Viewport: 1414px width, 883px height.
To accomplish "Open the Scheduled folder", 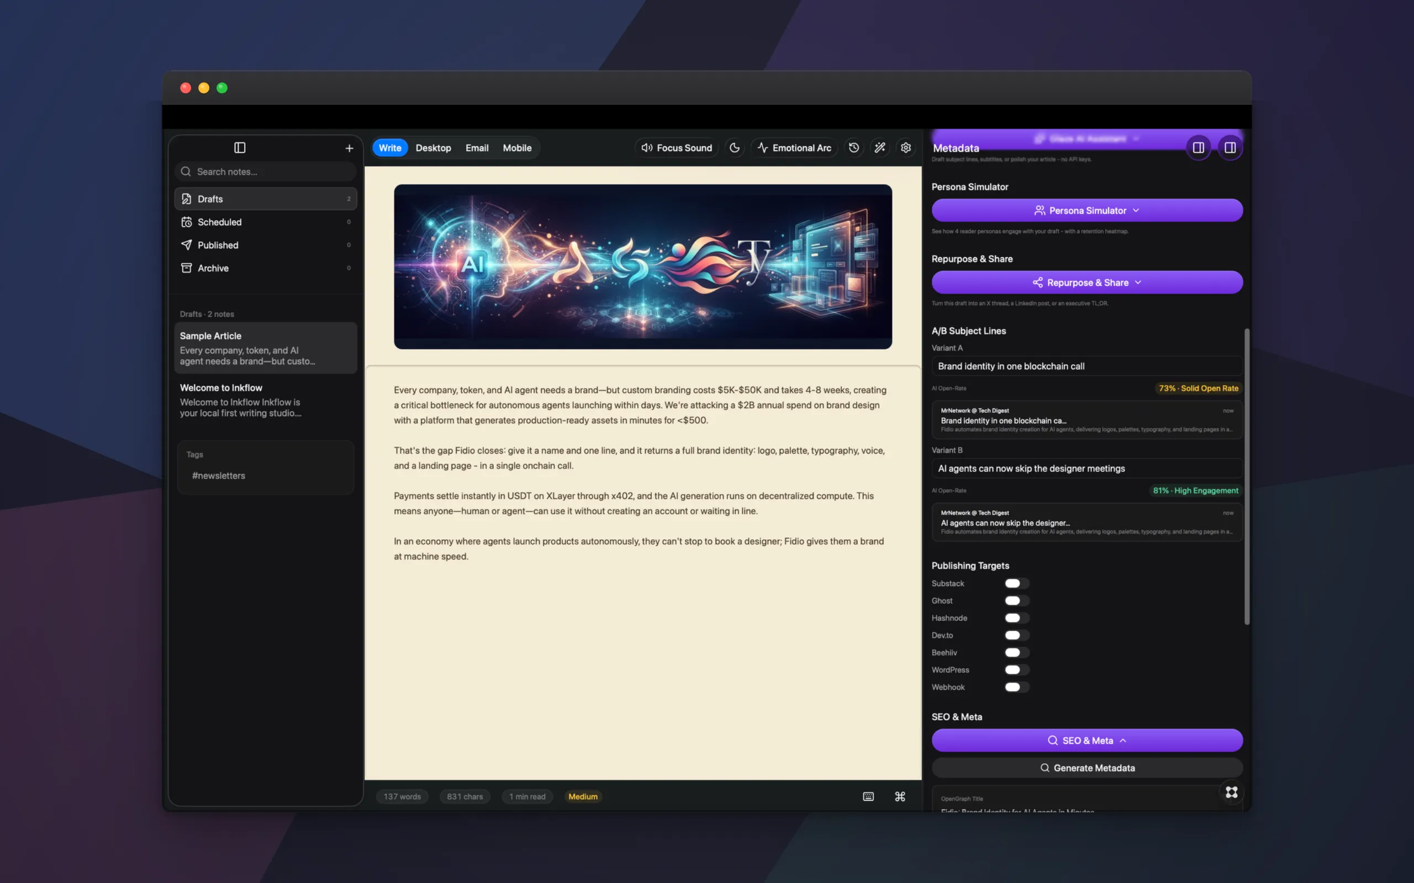I will click(x=265, y=222).
